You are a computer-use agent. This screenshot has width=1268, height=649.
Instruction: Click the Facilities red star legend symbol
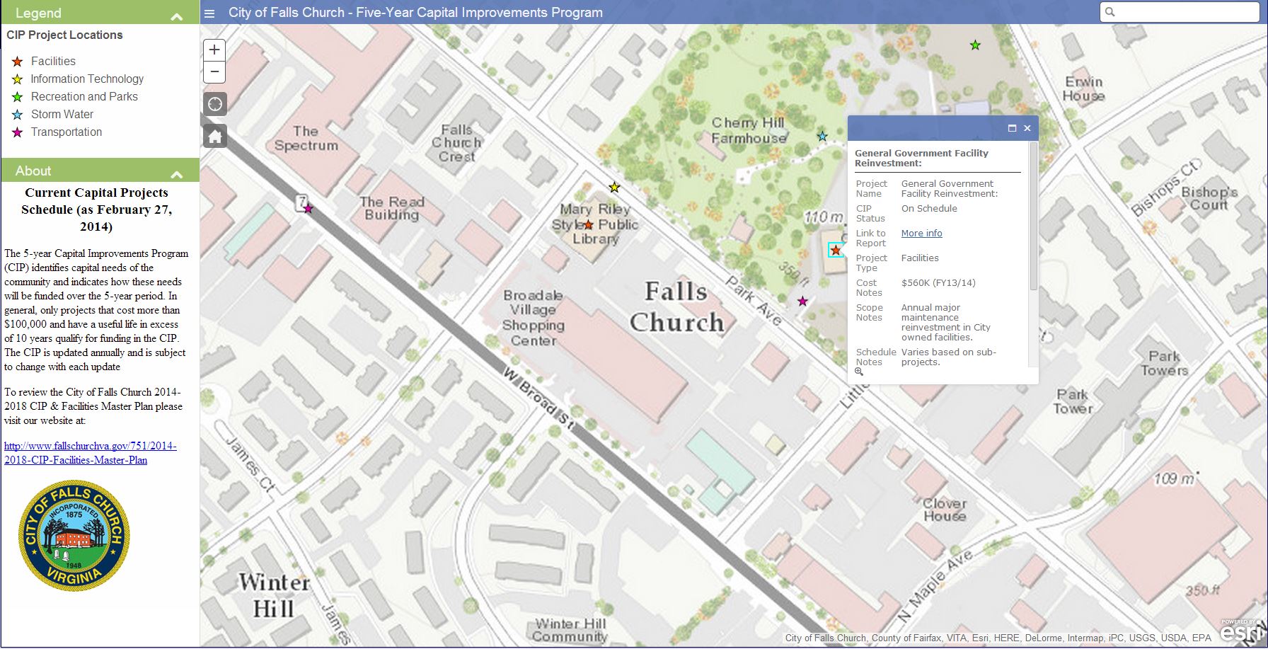(18, 62)
